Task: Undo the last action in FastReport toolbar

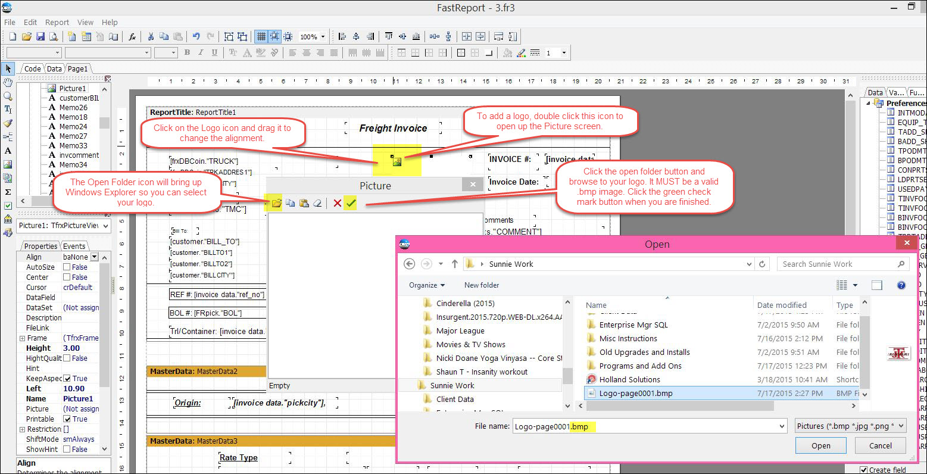Action: pos(196,36)
